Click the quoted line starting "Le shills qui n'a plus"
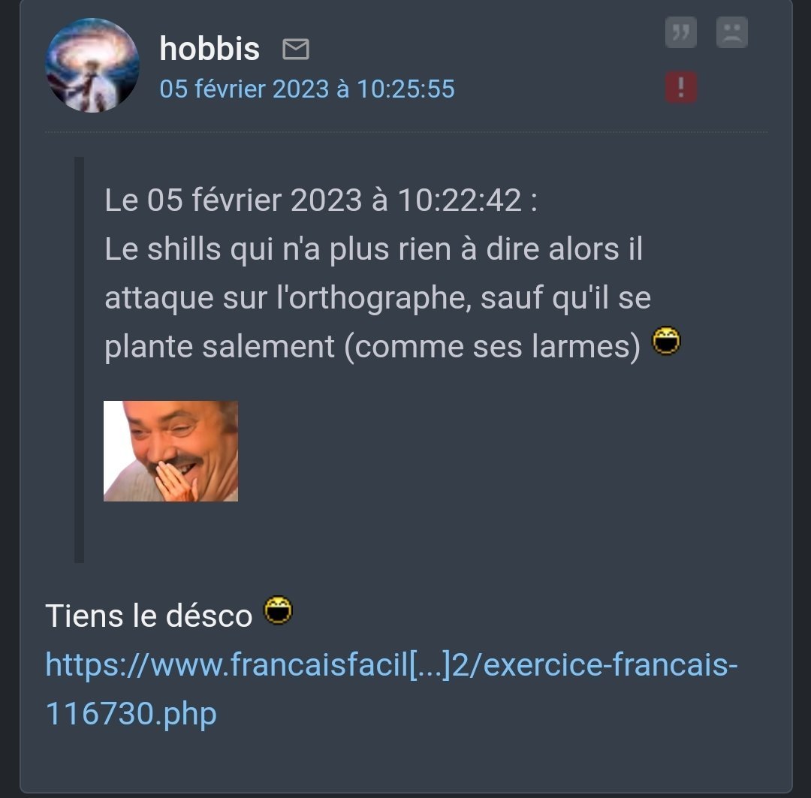The height and width of the screenshot is (798, 811). click(373, 248)
